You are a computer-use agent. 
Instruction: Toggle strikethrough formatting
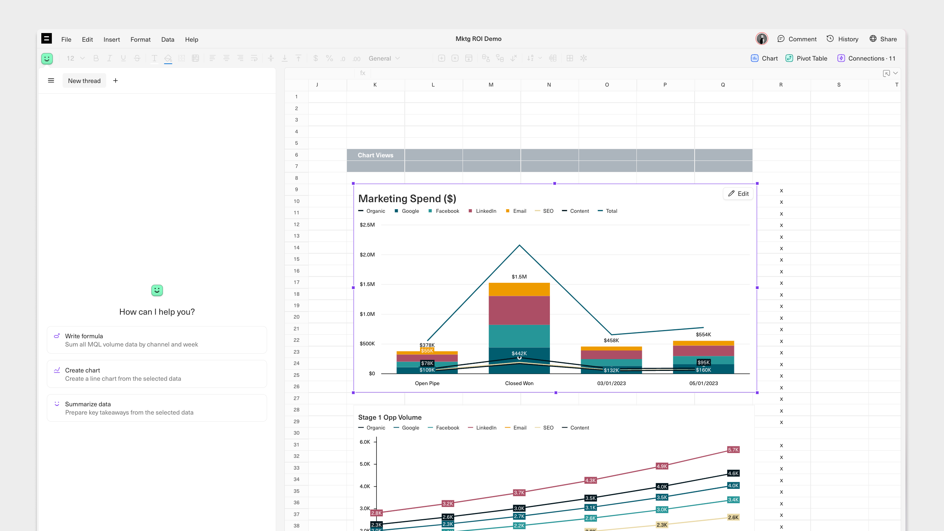tap(137, 58)
